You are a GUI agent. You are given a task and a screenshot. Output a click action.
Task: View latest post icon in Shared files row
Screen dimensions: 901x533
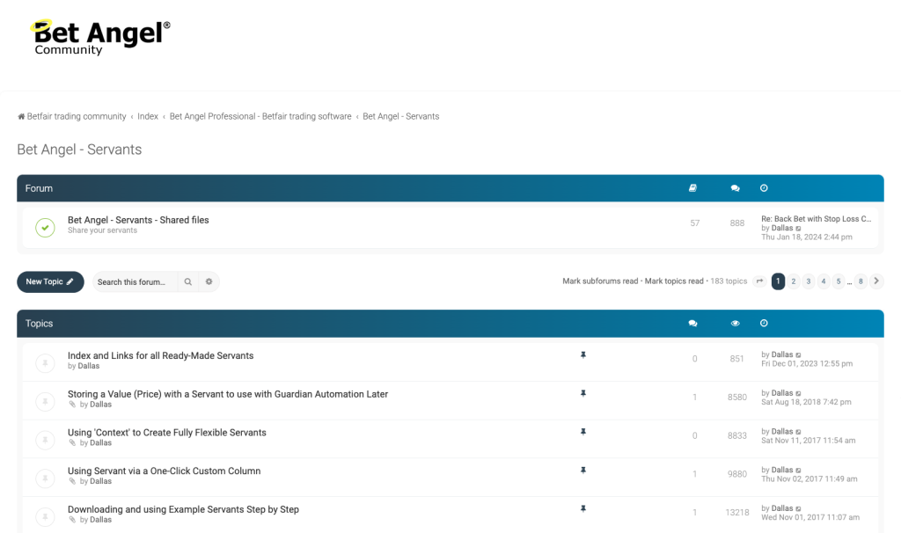pyautogui.click(x=798, y=229)
